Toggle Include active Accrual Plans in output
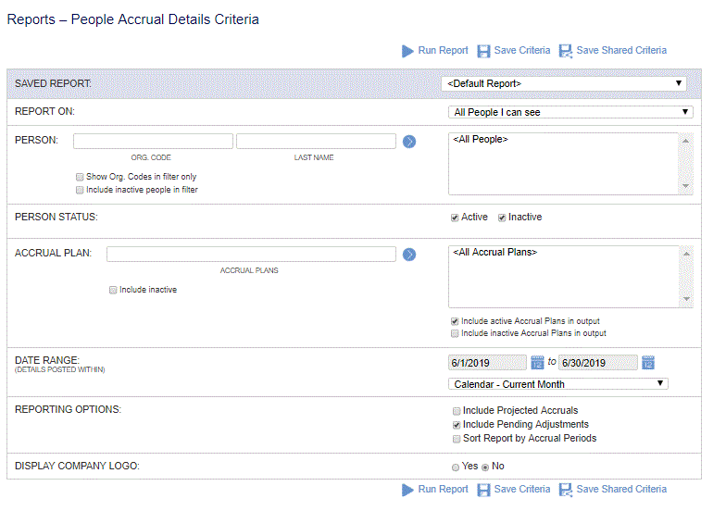This screenshot has width=726, height=511. click(455, 321)
